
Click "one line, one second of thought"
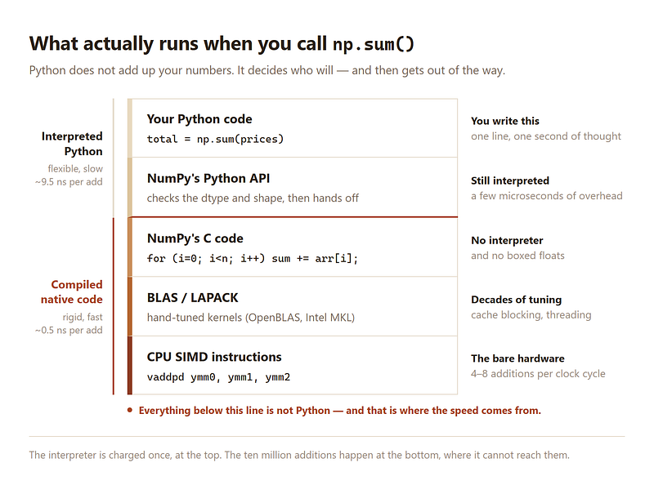pyautogui.click(x=546, y=136)
